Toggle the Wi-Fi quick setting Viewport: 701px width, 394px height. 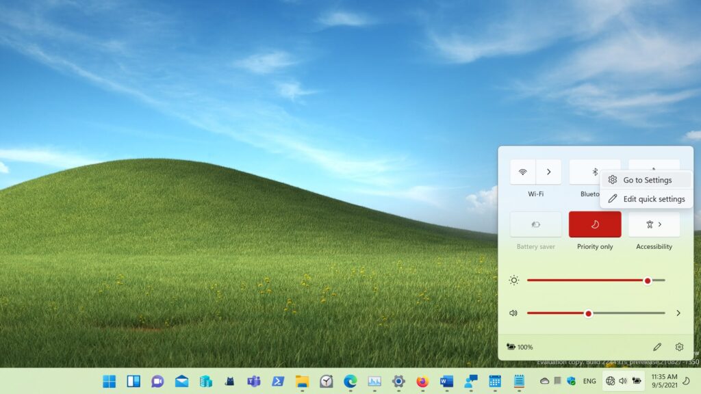click(x=523, y=172)
